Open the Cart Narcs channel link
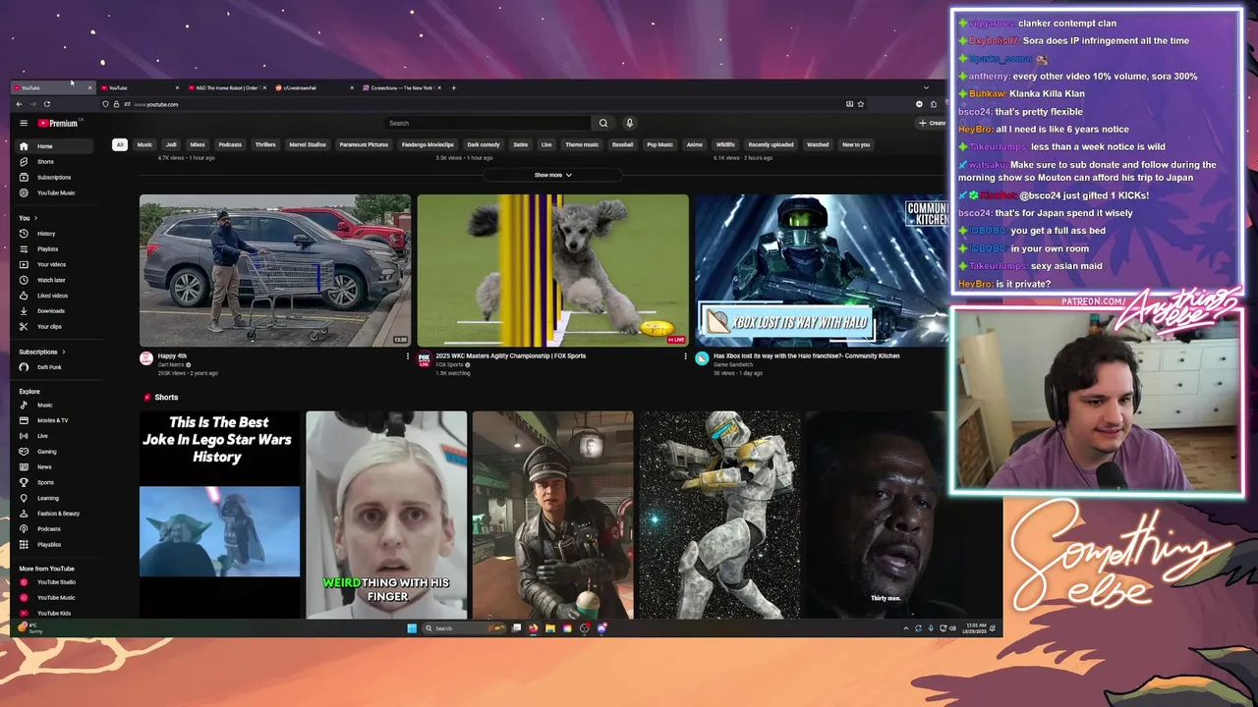This screenshot has width=1258, height=707. [171, 365]
